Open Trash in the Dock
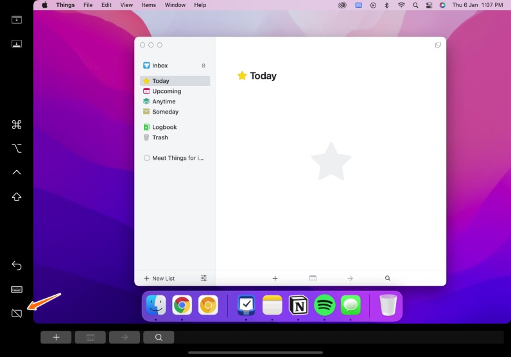Viewport: 511px width, 357px height. click(x=388, y=305)
